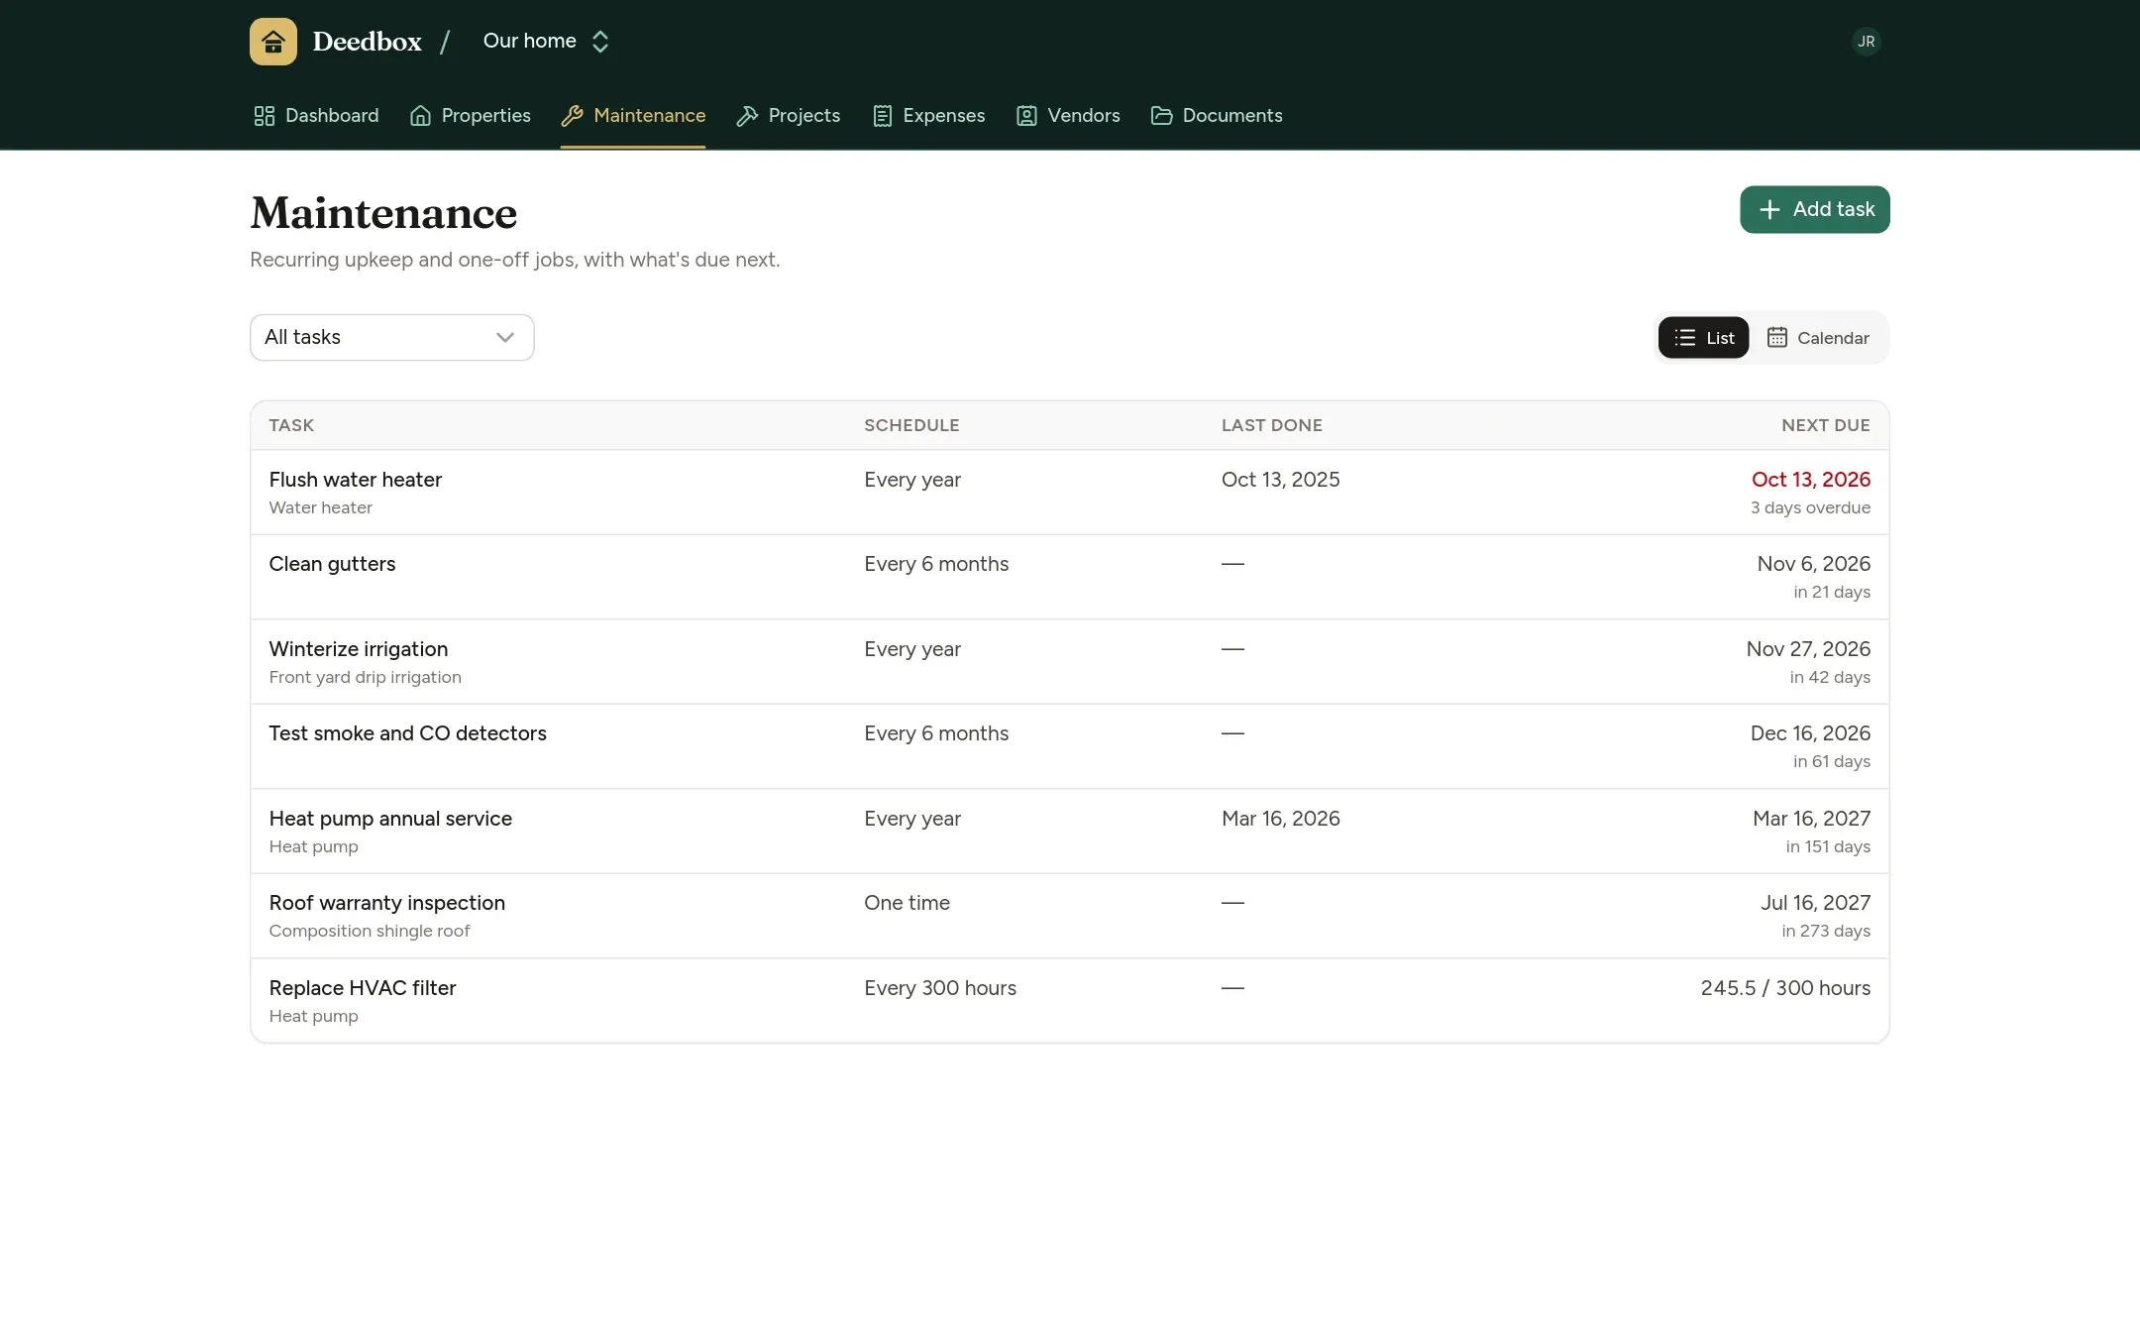Screen dimensions: 2140x1338
Task: Open Test smoke and CO detectors task
Action: click(1069, 747)
